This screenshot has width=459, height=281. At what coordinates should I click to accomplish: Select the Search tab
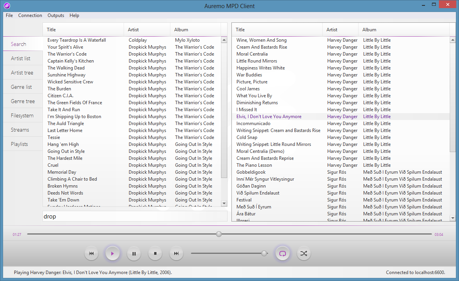click(x=23, y=44)
